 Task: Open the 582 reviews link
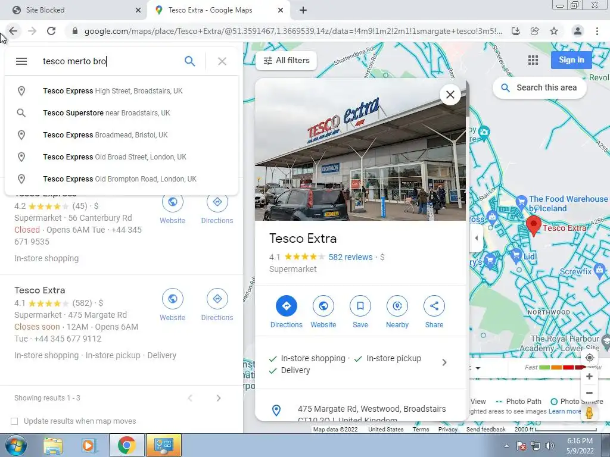click(x=350, y=257)
